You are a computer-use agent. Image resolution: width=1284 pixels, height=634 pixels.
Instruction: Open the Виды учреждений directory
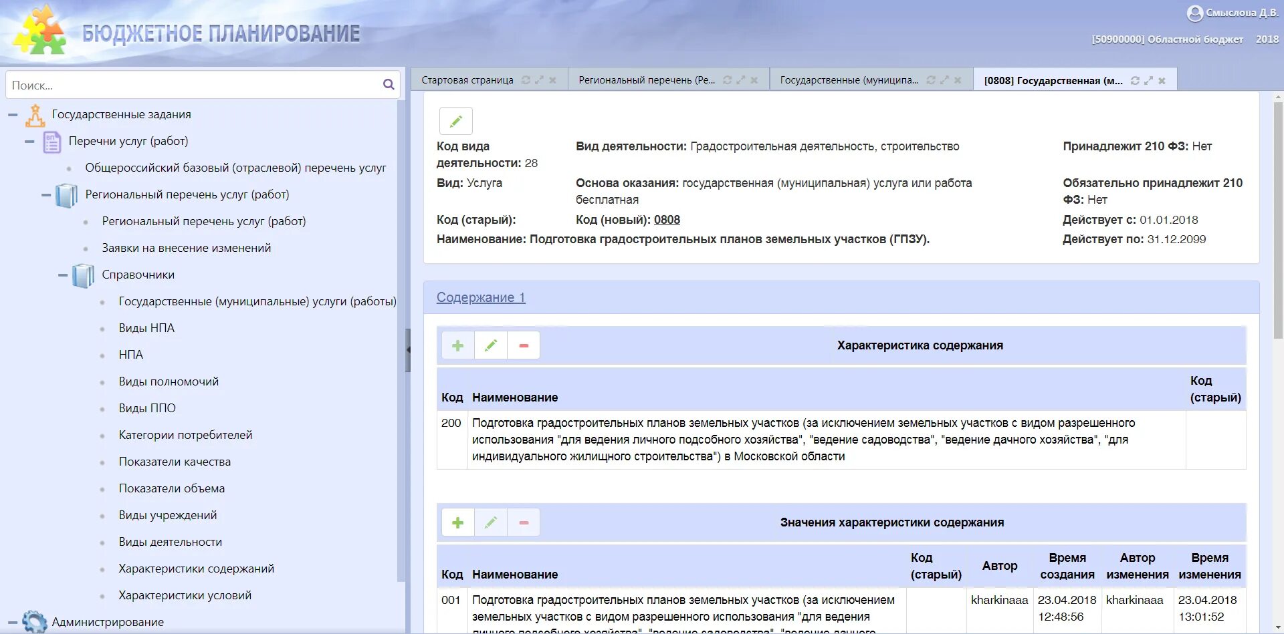point(168,515)
